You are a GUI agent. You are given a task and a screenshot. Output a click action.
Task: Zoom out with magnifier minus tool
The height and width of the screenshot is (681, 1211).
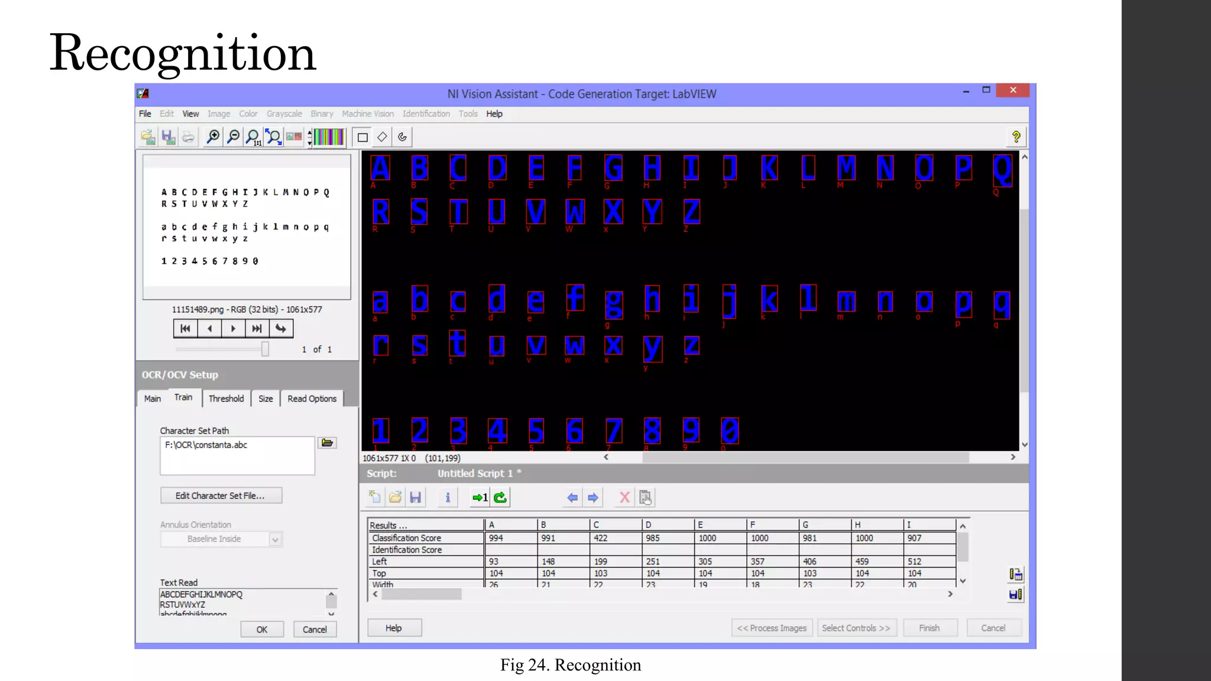(x=233, y=137)
